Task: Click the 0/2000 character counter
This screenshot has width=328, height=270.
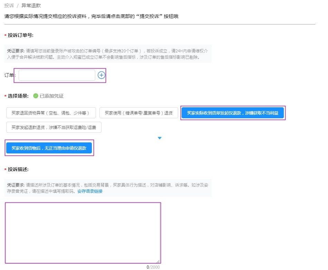Action: [153, 267]
